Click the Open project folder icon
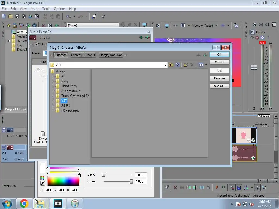 pyautogui.click(x=11, y=16)
